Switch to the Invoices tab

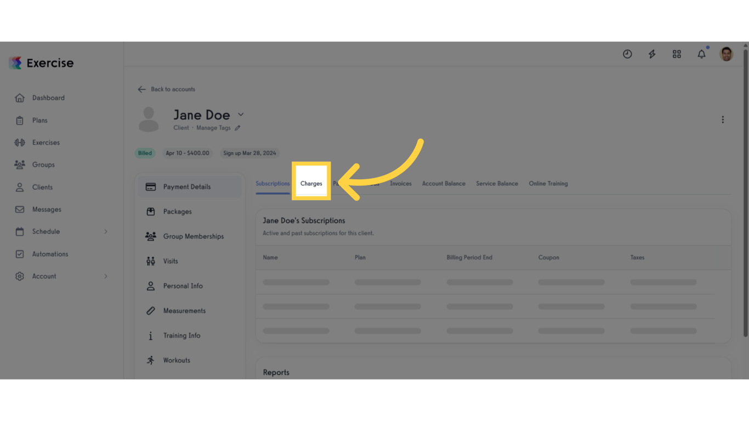tap(401, 184)
